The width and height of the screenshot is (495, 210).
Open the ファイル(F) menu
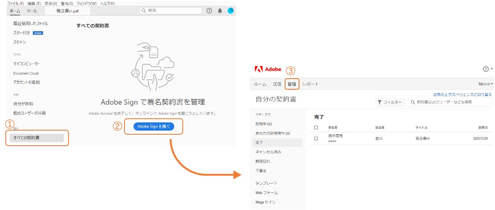[16, 3]
